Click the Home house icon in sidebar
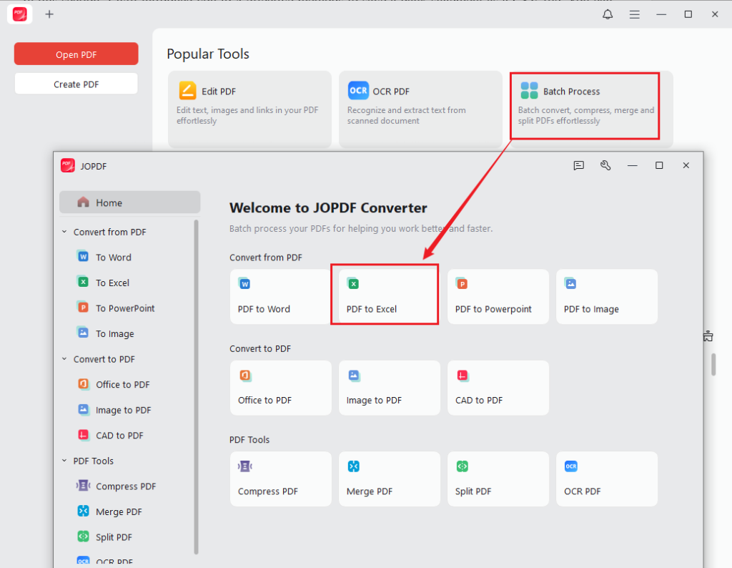Image resolution: width=732 pixels, height=568 pixels. click(x=83, y=202)
